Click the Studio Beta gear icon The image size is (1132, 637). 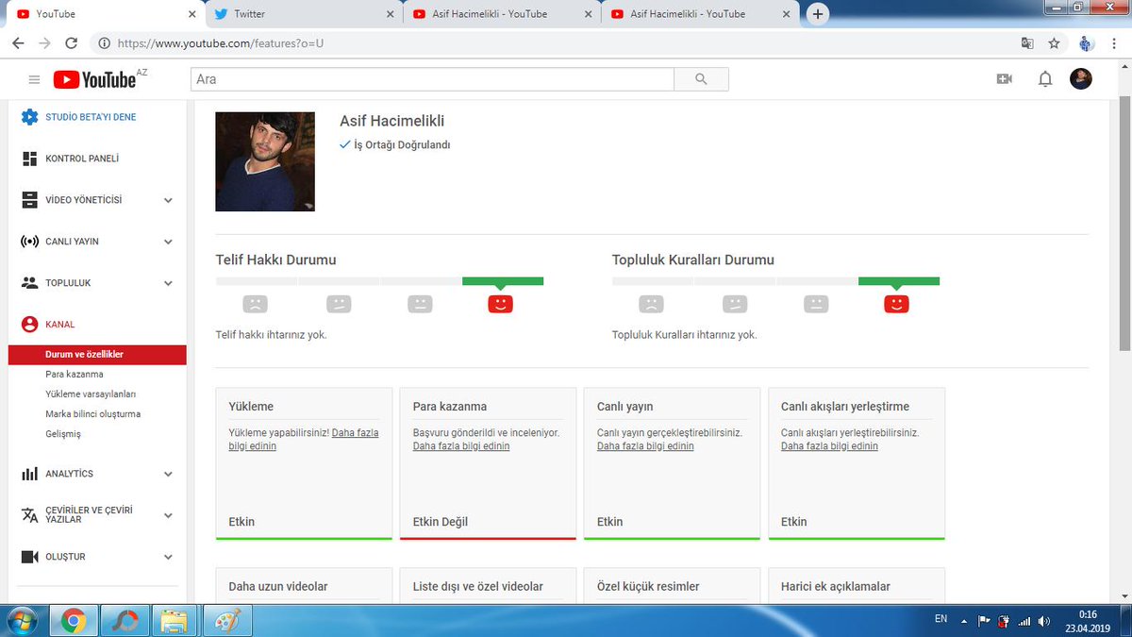(29, 117)
